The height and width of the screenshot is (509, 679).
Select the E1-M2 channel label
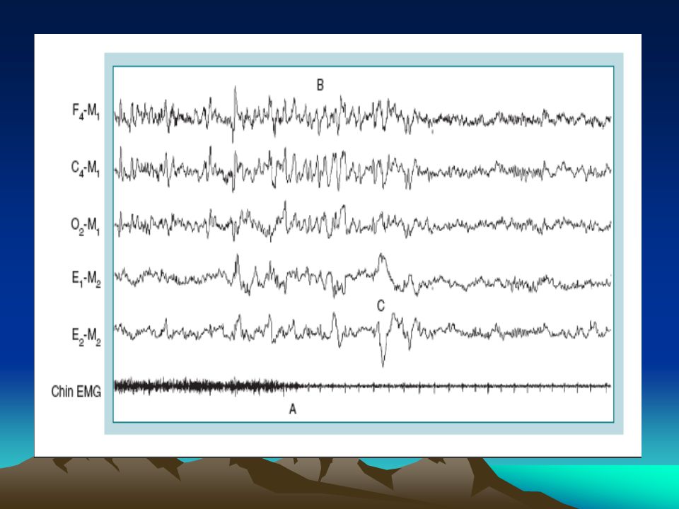(86, 279)
